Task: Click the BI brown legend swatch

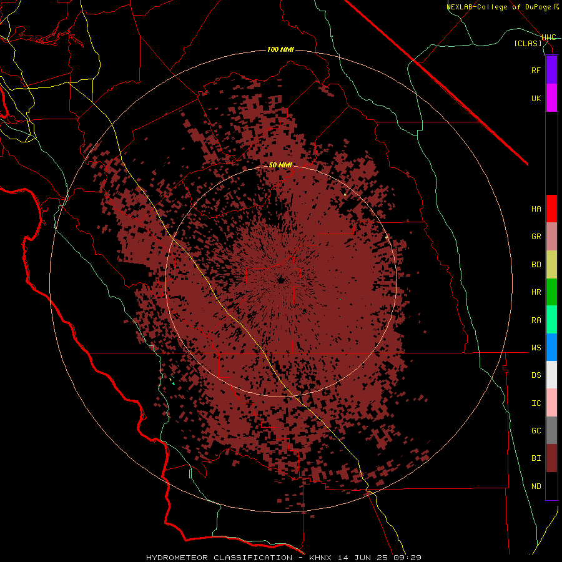Action: click(551, 458)
